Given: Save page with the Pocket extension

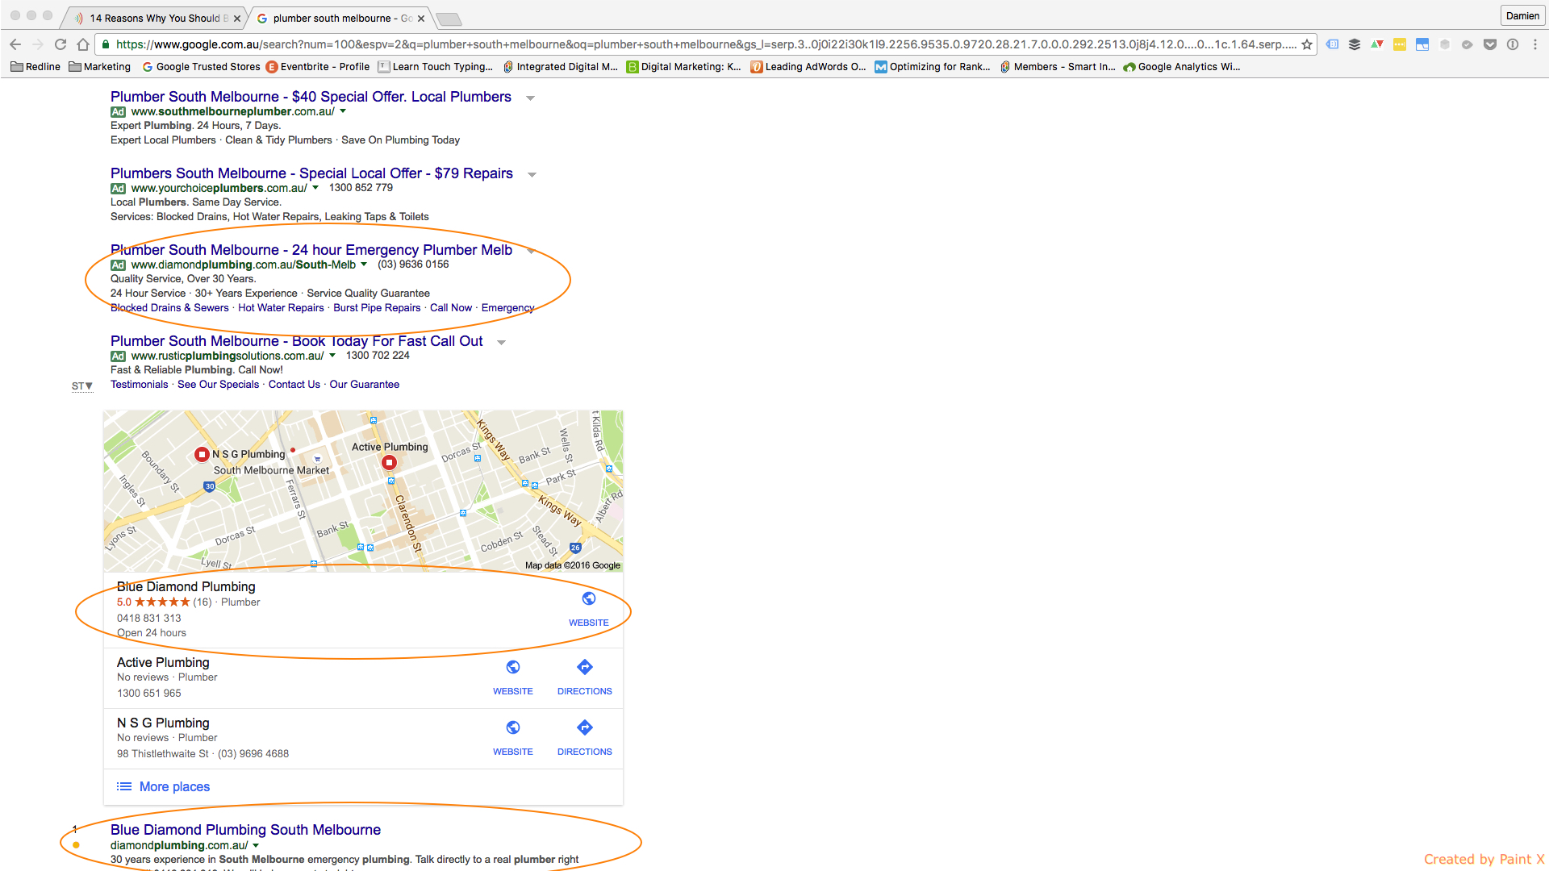Looking at the screenshot, I should coord(1490,44).
